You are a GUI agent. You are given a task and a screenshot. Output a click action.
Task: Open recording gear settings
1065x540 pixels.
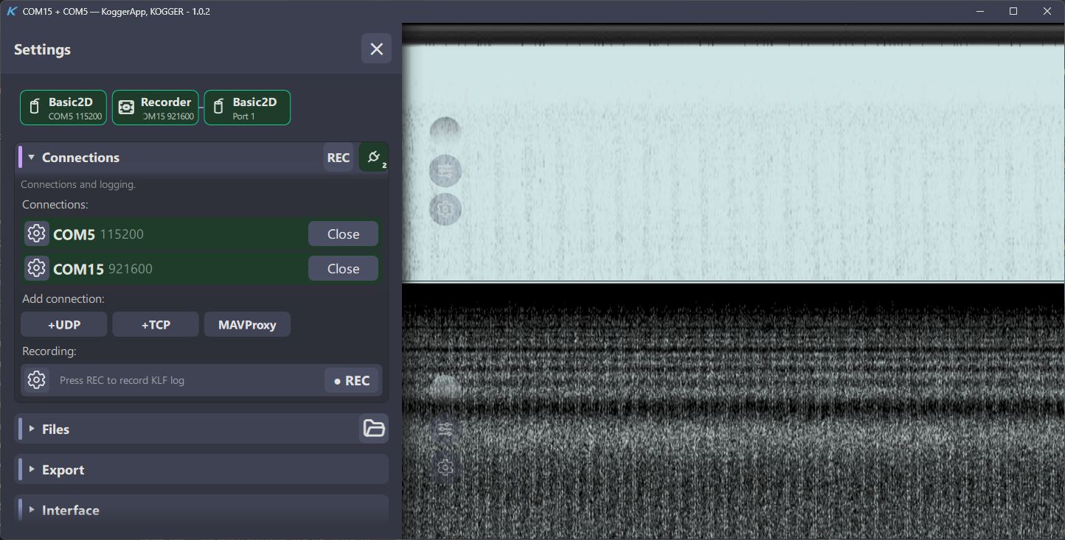click(x=36, y=380)
